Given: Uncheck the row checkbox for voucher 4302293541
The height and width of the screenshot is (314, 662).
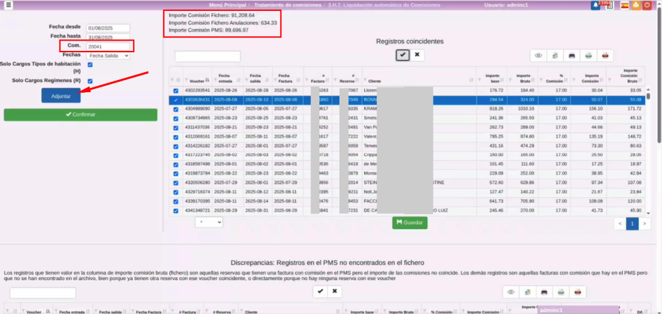Looking at the screenshot, I should coord(176,91).
